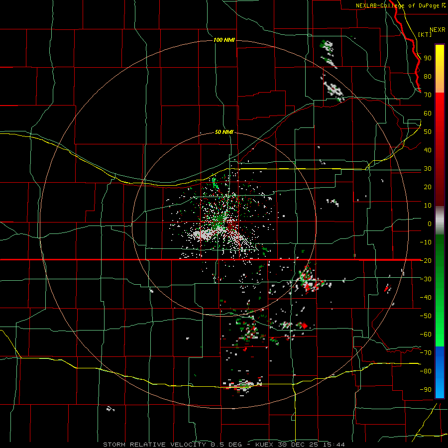Click the 40 value on the velocity scale

(x=428, y=150)
